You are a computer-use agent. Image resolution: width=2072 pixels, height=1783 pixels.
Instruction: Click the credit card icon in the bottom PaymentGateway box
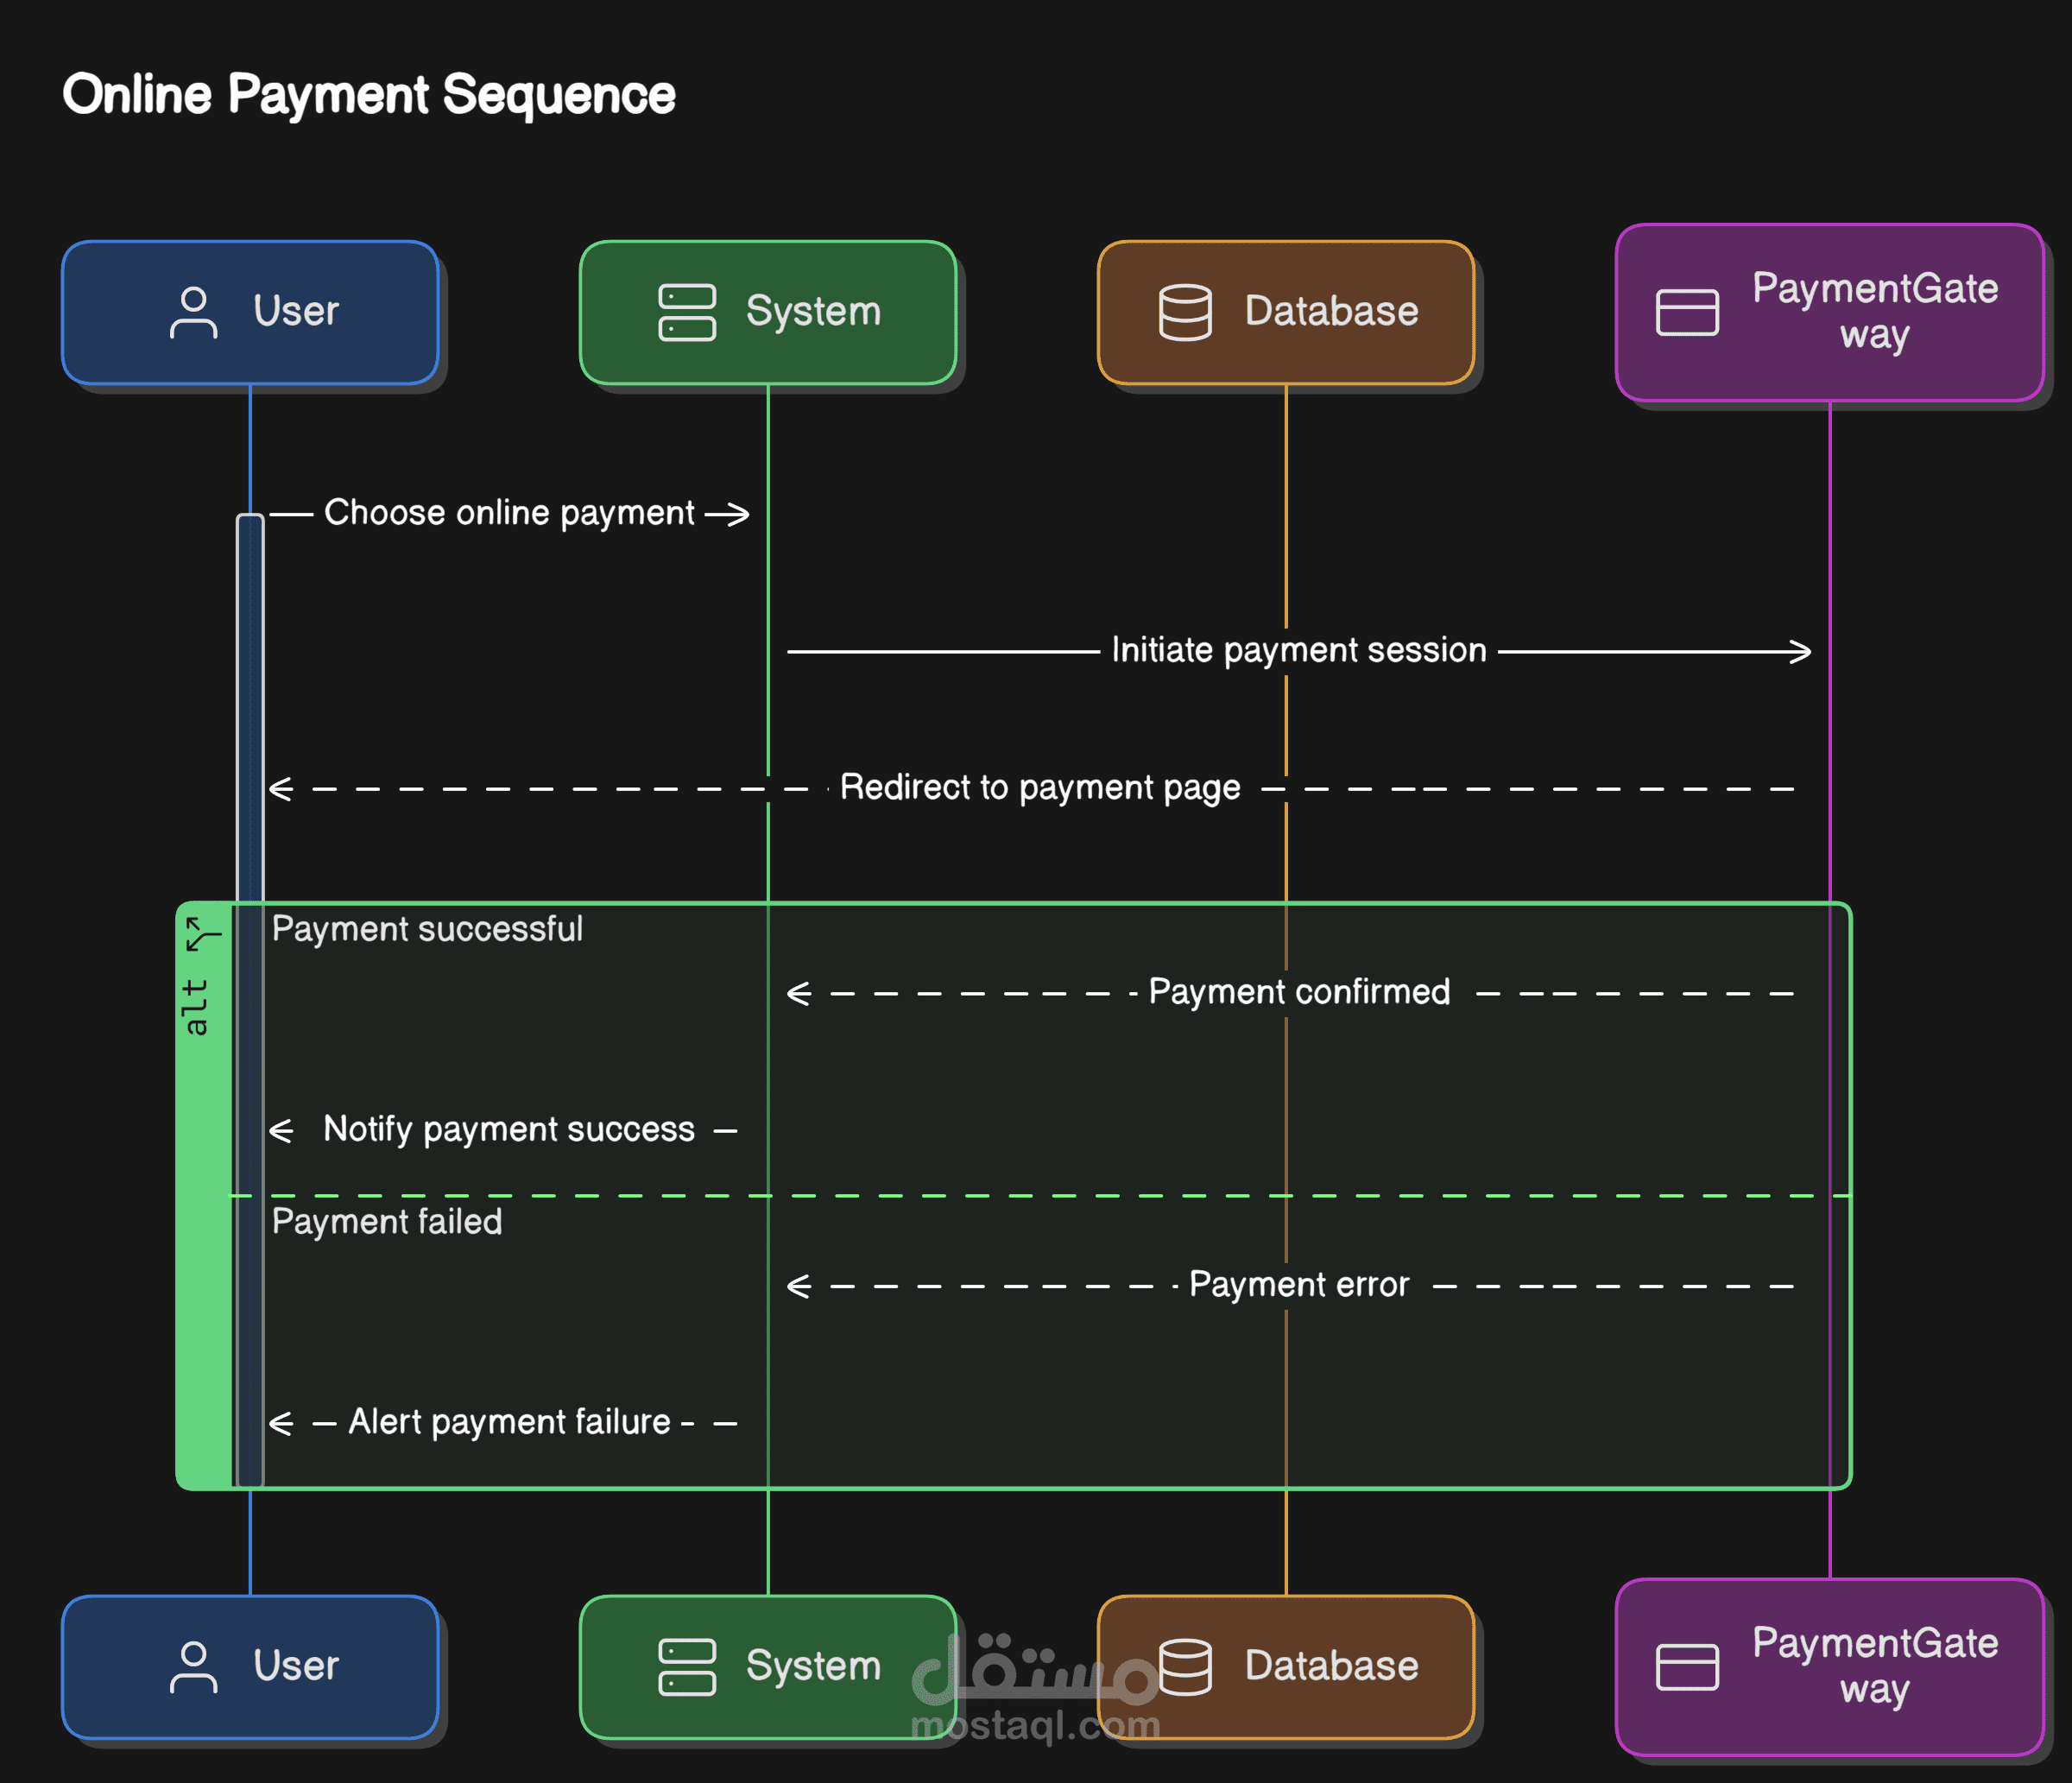1687,1667
